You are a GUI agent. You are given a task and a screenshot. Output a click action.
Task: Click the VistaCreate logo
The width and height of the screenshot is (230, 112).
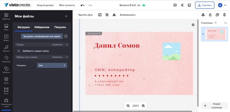(x=18, y=5)
